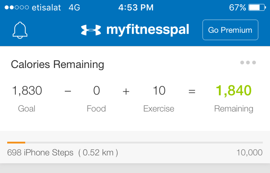The height and width of the screenshot is (173, 270).
Task: Open the three-dot more options menu
Action: point(248,63)
